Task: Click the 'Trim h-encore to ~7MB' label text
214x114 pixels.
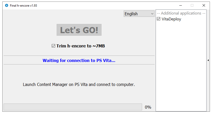Action: pos(81,46)
